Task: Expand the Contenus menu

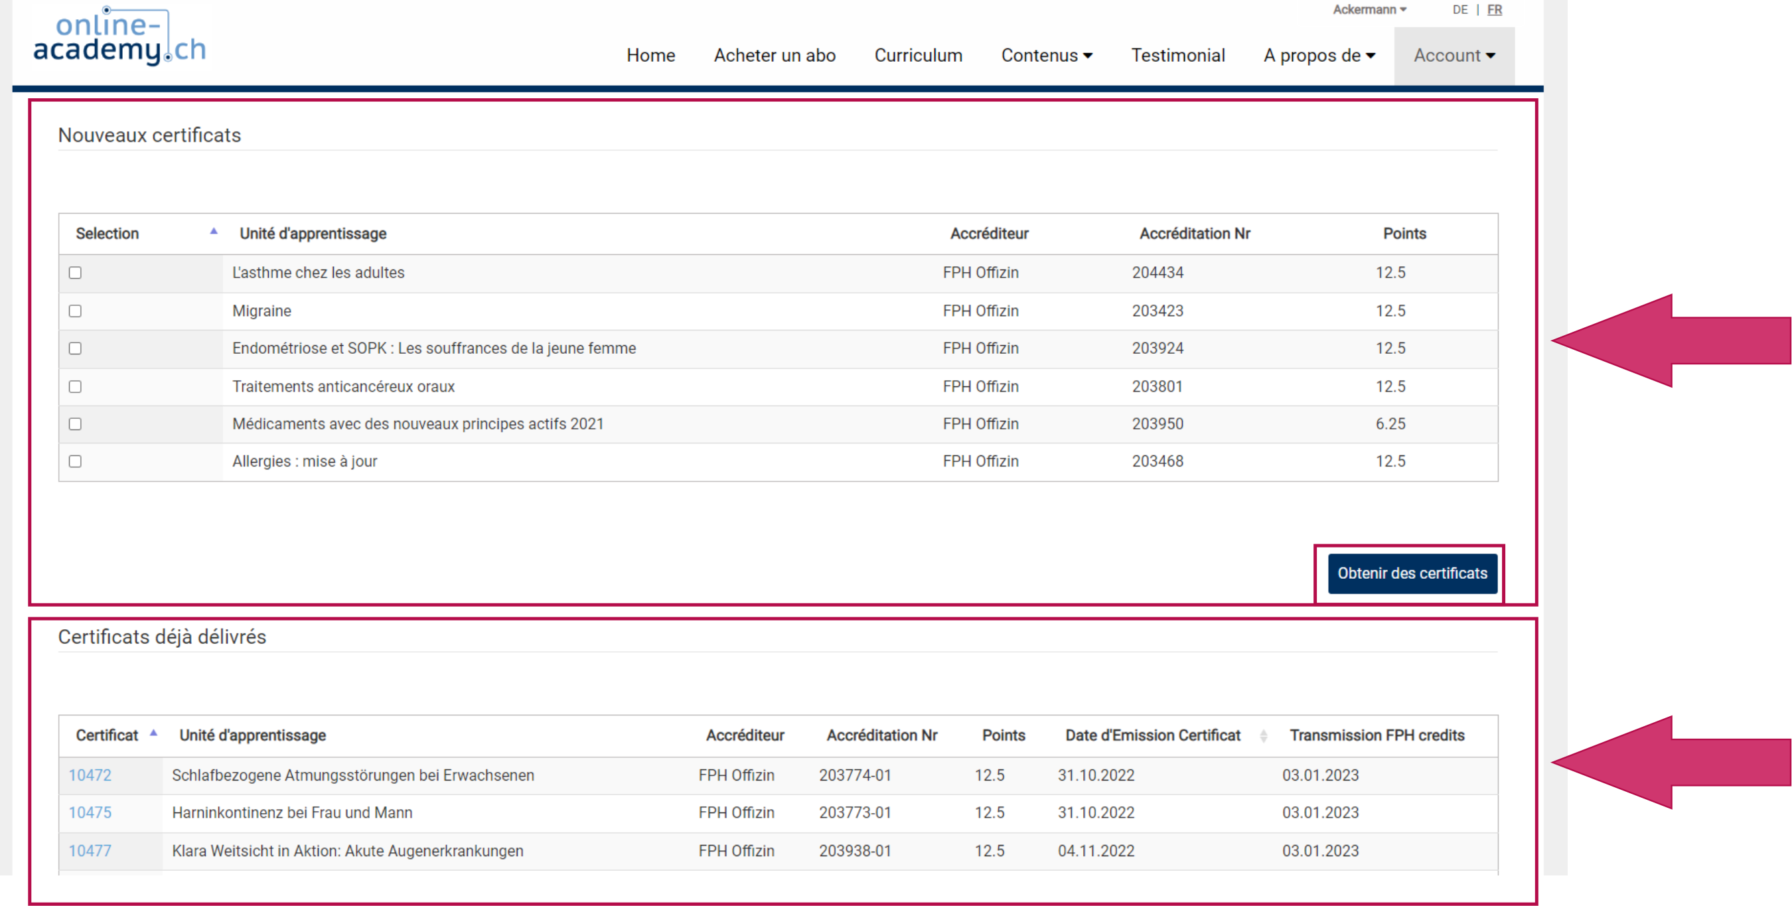Action: pos(1046,56)
